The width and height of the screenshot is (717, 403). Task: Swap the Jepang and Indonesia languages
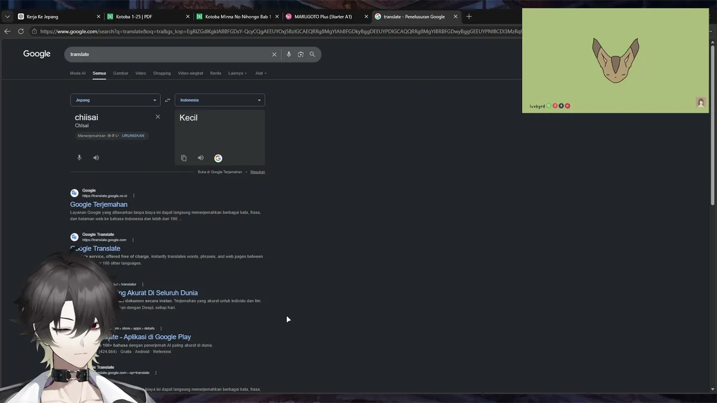pyautogui.click(x=167, y=100)
